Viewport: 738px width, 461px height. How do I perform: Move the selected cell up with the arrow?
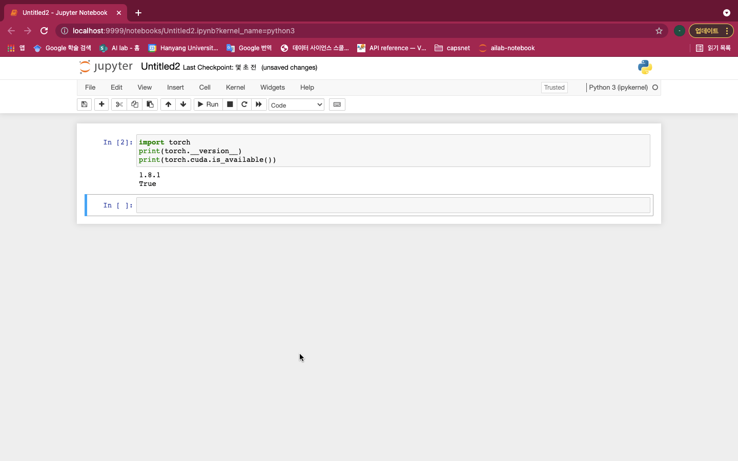[168, 104]
